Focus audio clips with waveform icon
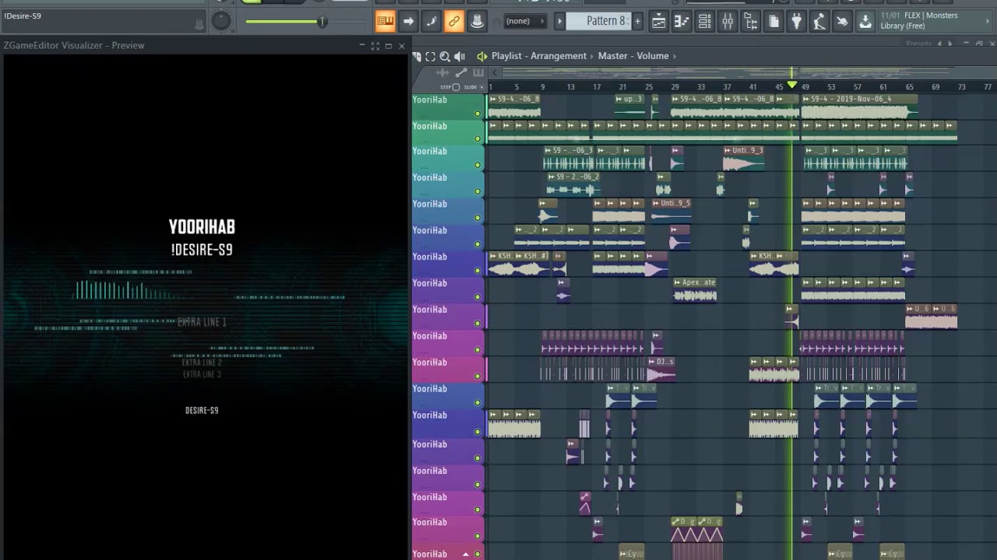997x560 pixels. 444,73
